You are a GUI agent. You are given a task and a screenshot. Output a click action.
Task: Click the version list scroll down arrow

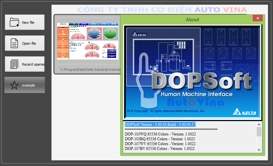coord(259,150)
